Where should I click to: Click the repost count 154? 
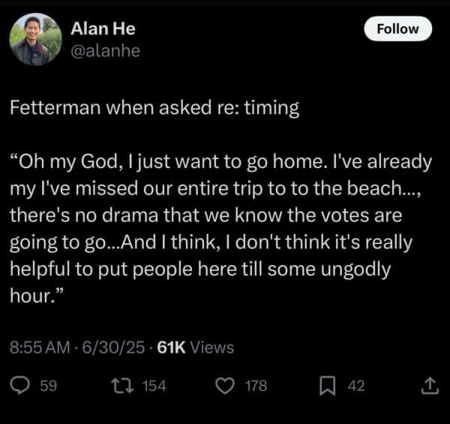[154, 386]
